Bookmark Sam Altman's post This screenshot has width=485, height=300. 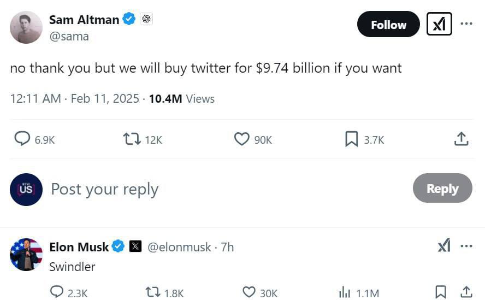click(352, 139)
